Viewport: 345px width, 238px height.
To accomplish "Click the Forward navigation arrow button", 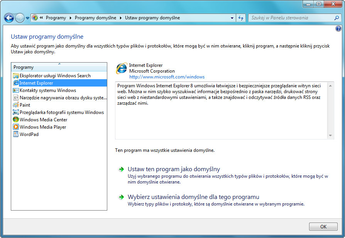I will pyautogui.click(x=20, y=18).
